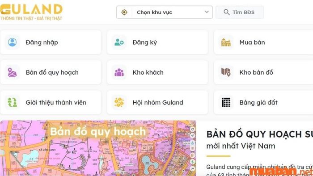Click the location target icon
313x176 pixels.
click(x=124, y=12)
